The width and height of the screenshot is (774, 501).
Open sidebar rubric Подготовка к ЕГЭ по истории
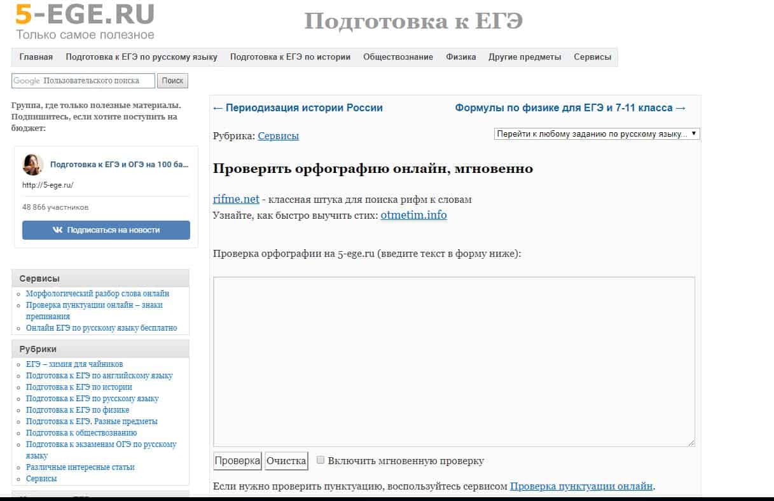pyautogui.click(x=79, y=387)
